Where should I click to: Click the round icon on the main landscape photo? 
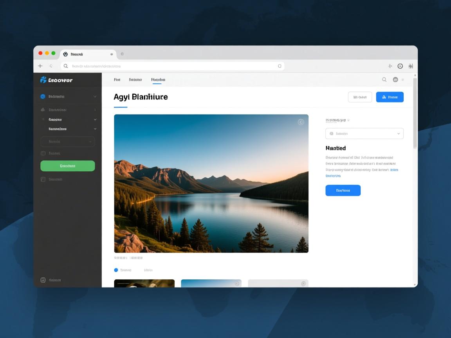point(301,122)
